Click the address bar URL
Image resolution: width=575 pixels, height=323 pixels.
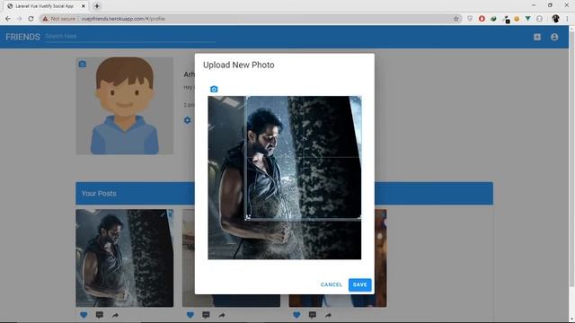coord(123,19)
